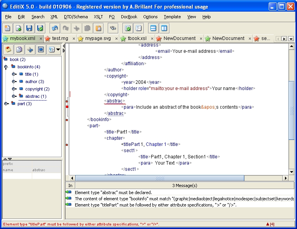Click the In column header
Image resolution: width=297 pixels, height=229 pixels.
(70, 186)
